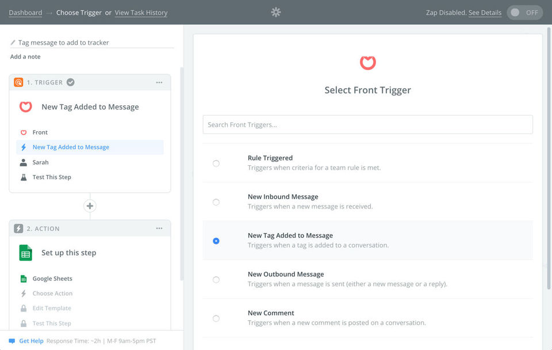Click the plus icon to add a step
Screen dimensions: 552x350
(x=90, y=206)
